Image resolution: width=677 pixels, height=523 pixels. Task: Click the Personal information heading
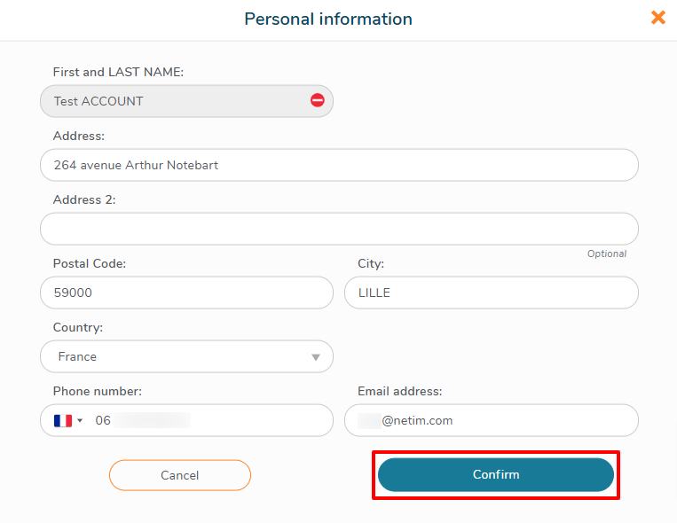point(328,19)
